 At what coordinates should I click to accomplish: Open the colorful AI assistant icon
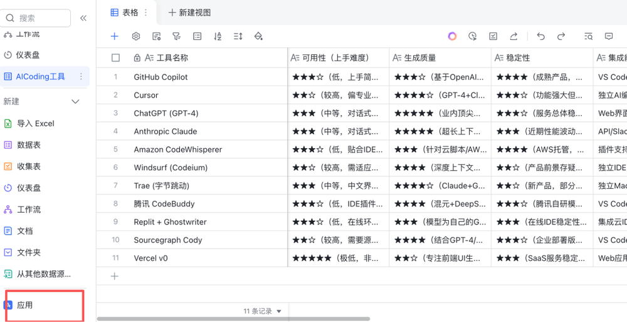(452, 36)
